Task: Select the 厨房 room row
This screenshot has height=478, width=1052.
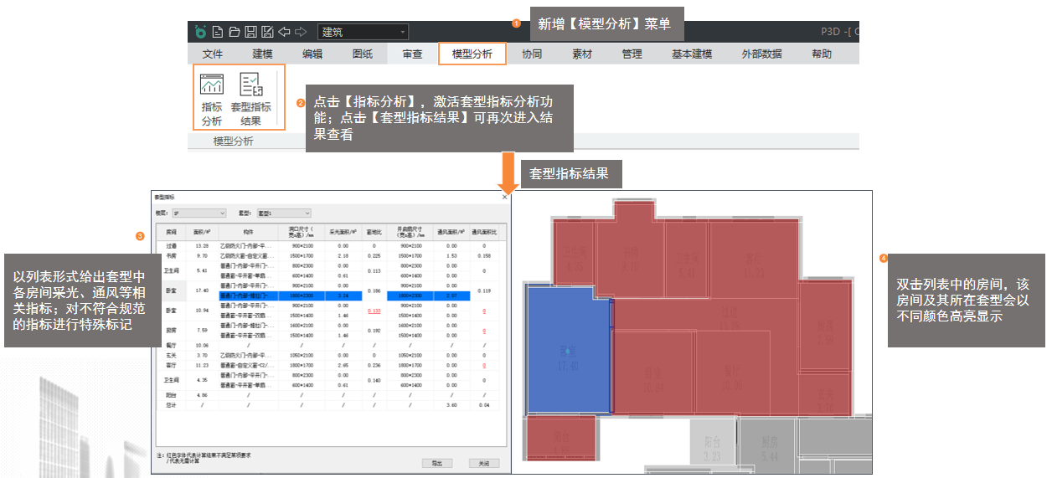Action: click(327, 331)
